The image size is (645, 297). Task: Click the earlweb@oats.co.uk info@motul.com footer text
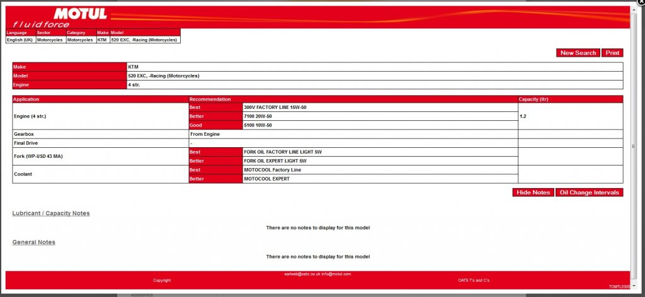317,274
